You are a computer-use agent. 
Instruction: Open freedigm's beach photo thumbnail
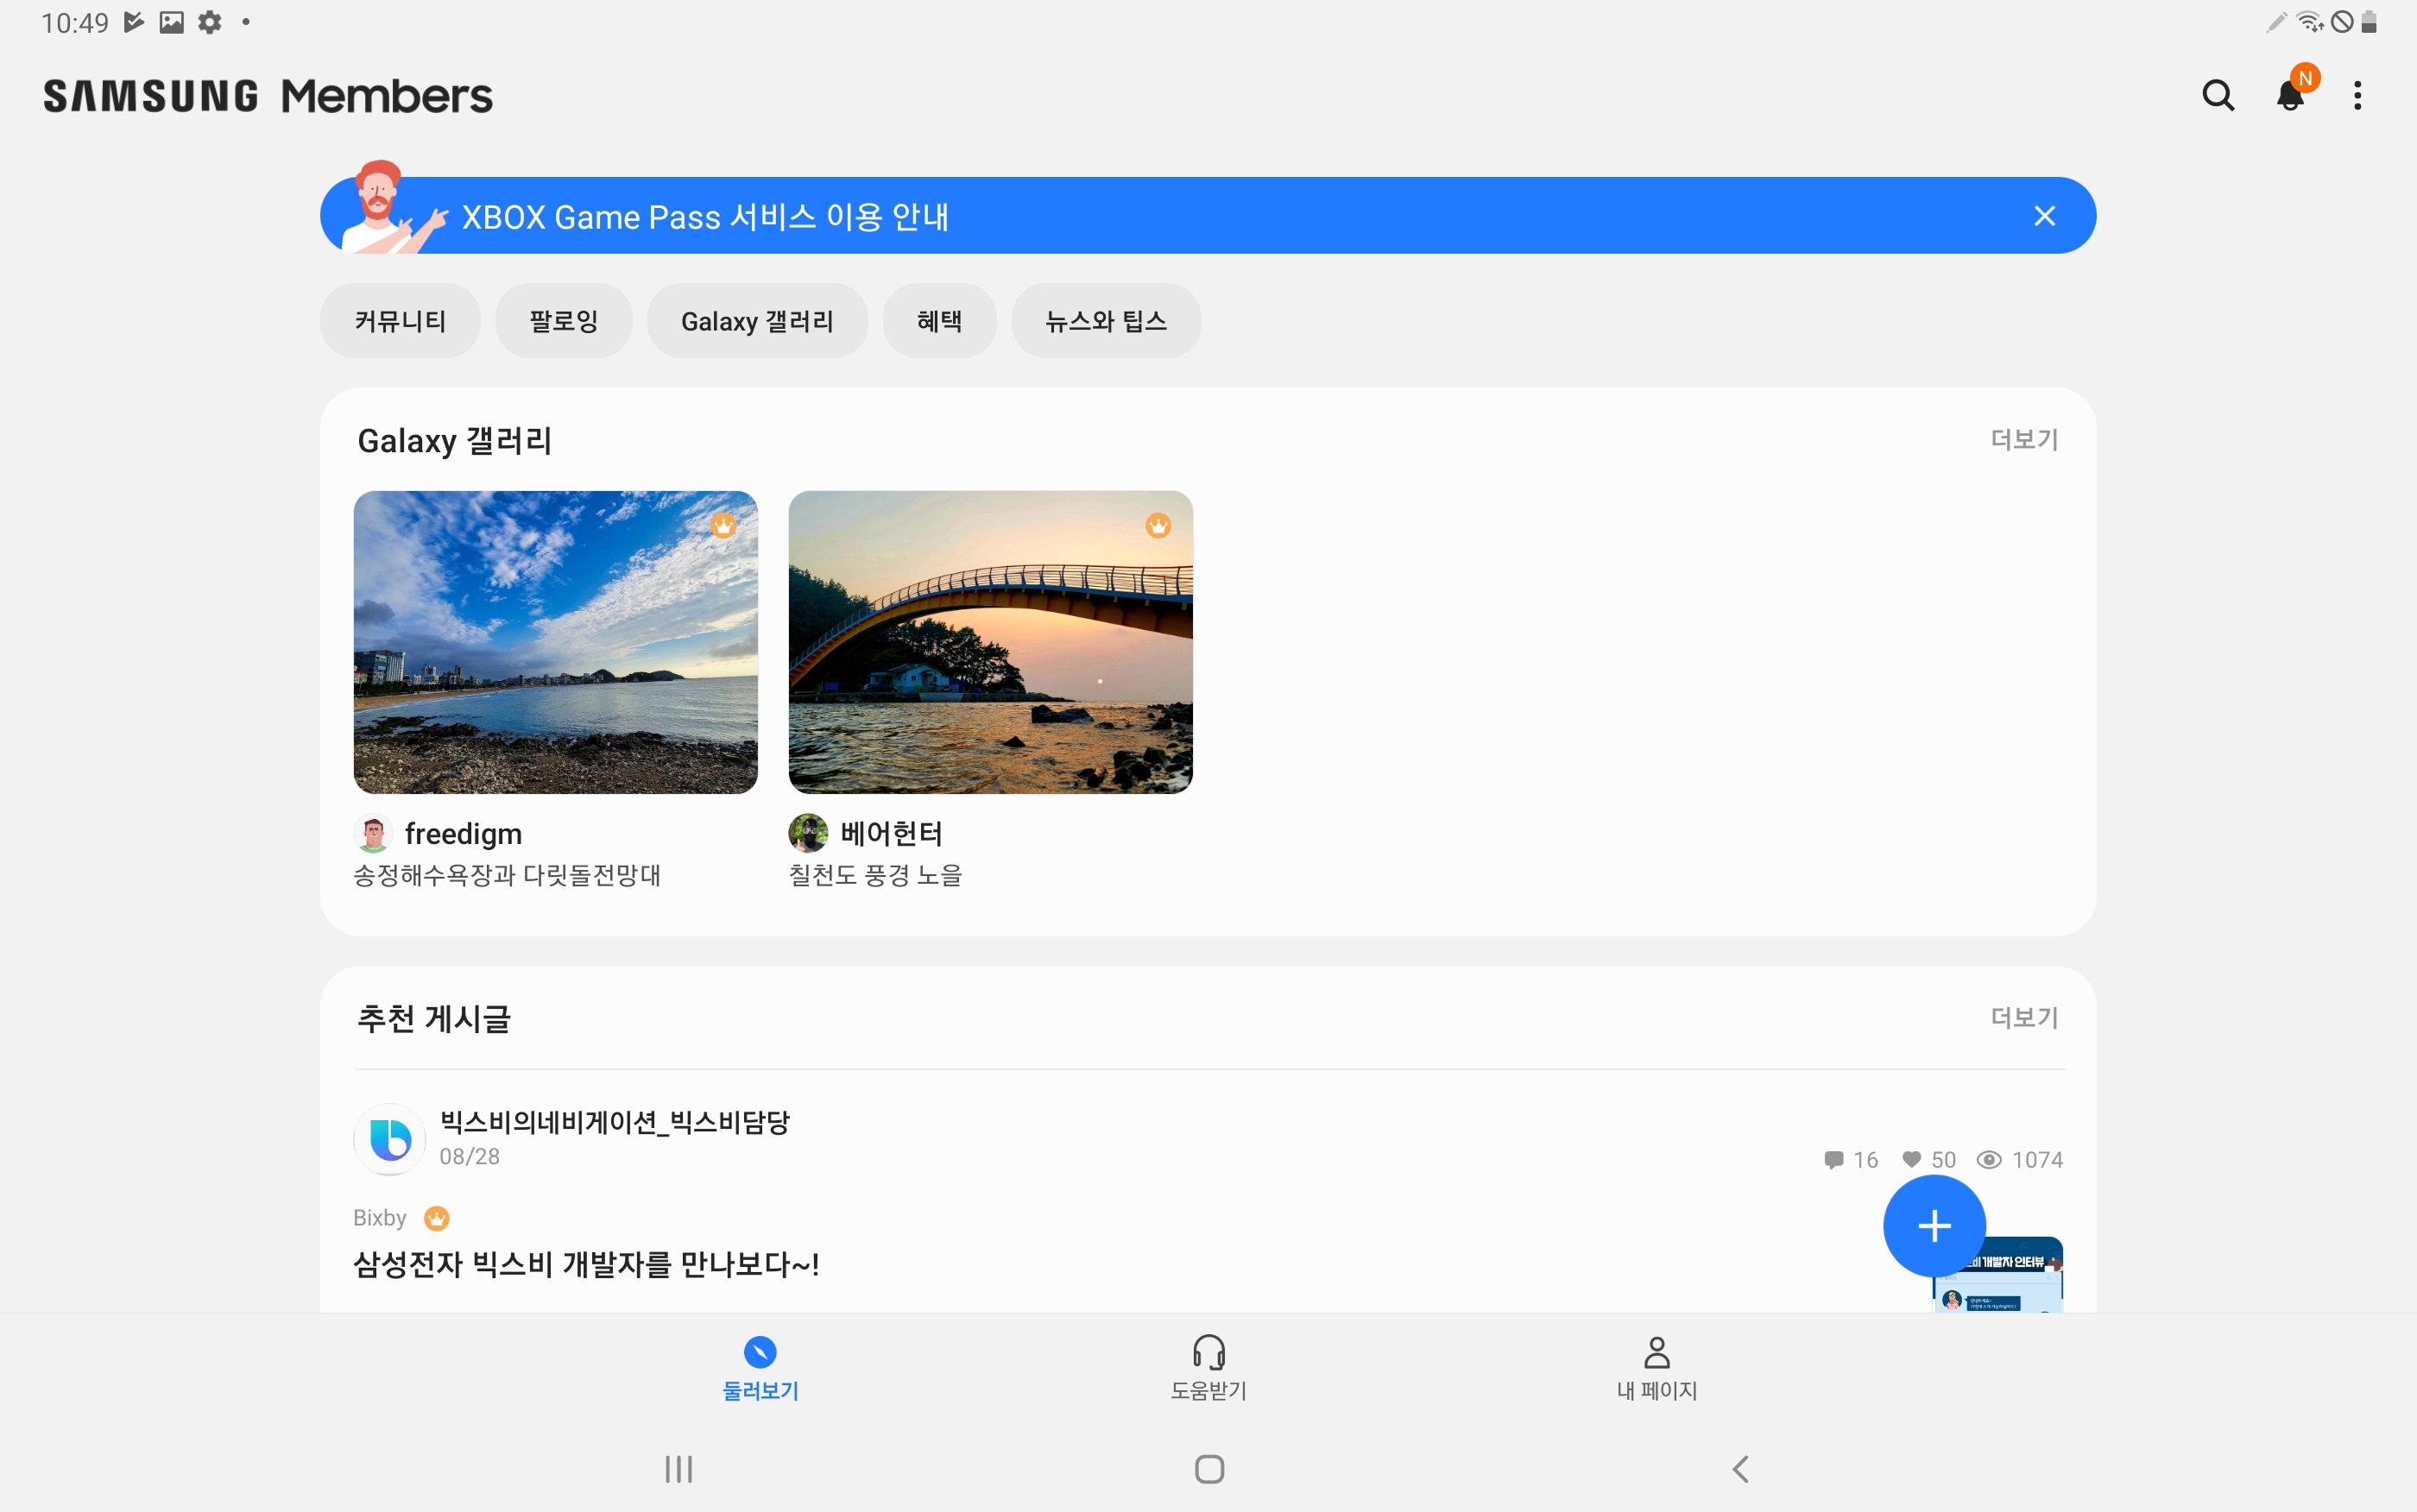click(x=555, y=642)
